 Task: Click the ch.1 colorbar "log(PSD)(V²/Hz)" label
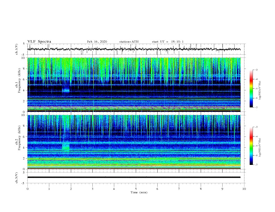tap(260, 90)
